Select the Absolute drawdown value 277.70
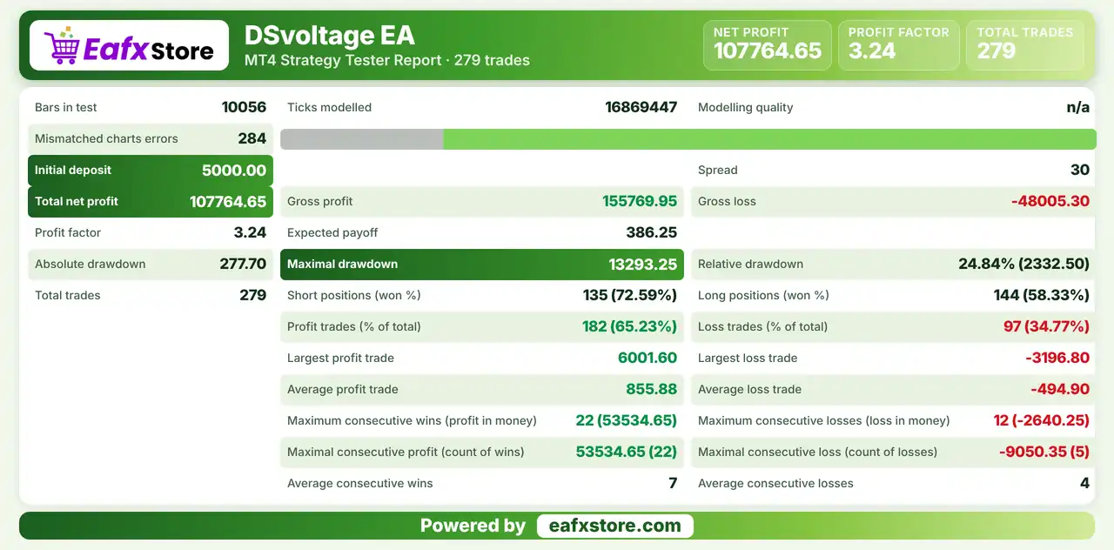Screen dimensions: 1114x550 pos(243,265)
